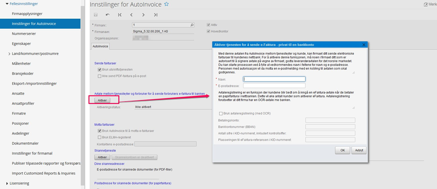Image resolution: width=437 pixels, height=189 pixels.
Task: Click Antall sifre i KID-nummeret field
Action: click(x=330, y=133)
